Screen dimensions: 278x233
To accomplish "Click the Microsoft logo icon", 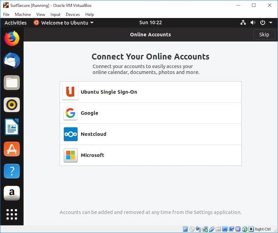I will click(x=71, y=155).
